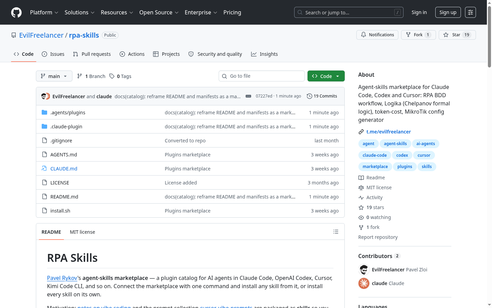Screen dimensions: 492x308
Task: Open the Activity link
Action: tap(371, 197)
